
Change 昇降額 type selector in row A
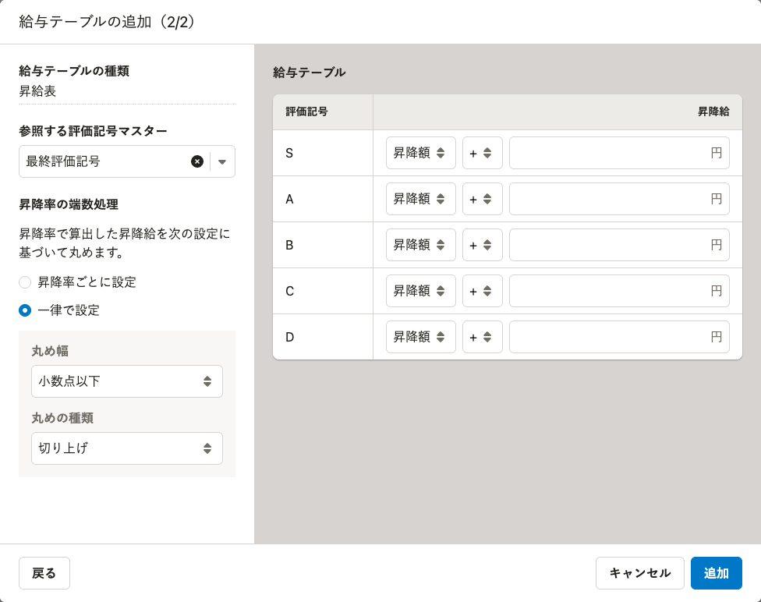coord(420,199)
